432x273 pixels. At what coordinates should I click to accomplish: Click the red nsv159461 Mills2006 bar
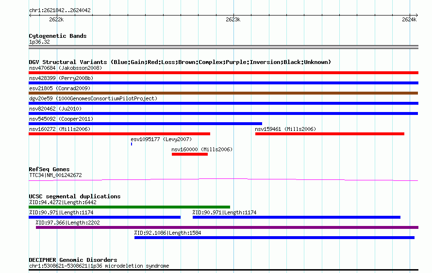coord(330,134)
